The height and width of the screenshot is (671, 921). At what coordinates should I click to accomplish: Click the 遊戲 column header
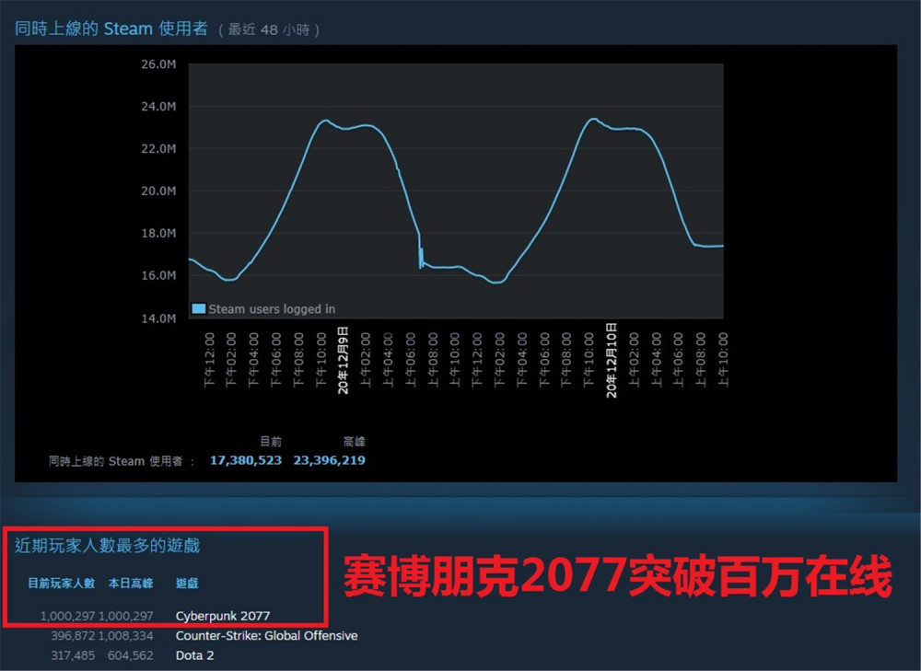(187, 583)
